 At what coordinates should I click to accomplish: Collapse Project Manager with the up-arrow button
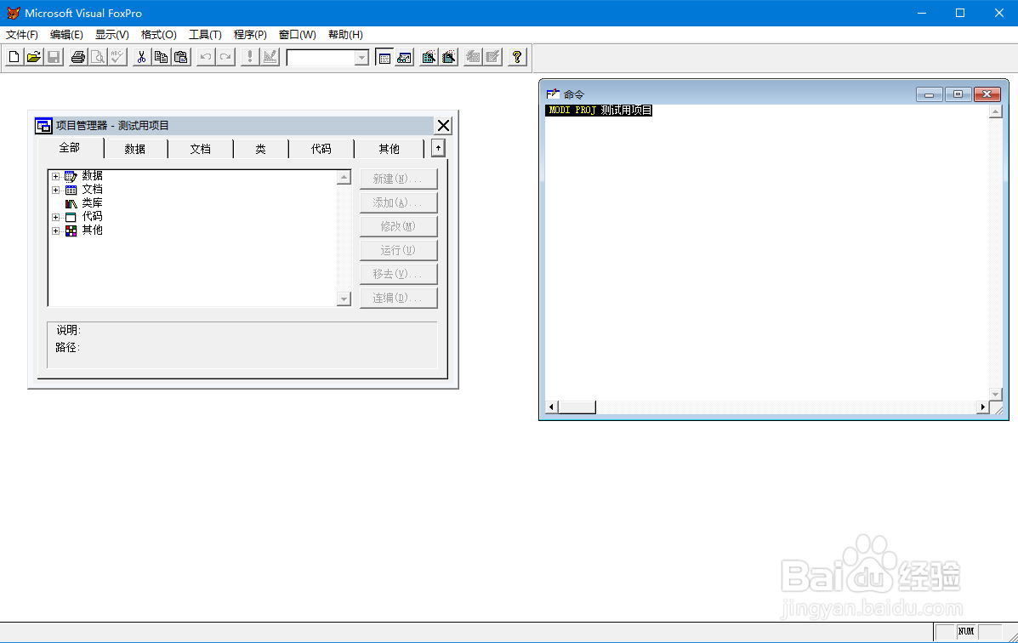(x=438, y=148)
